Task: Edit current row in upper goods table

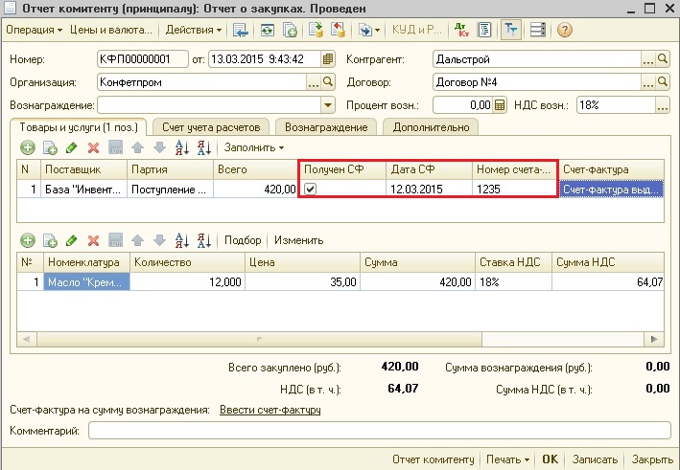Action: point(72,147)
